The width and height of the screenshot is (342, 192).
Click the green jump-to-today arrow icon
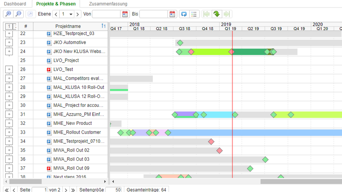click(x=217, y=14)
